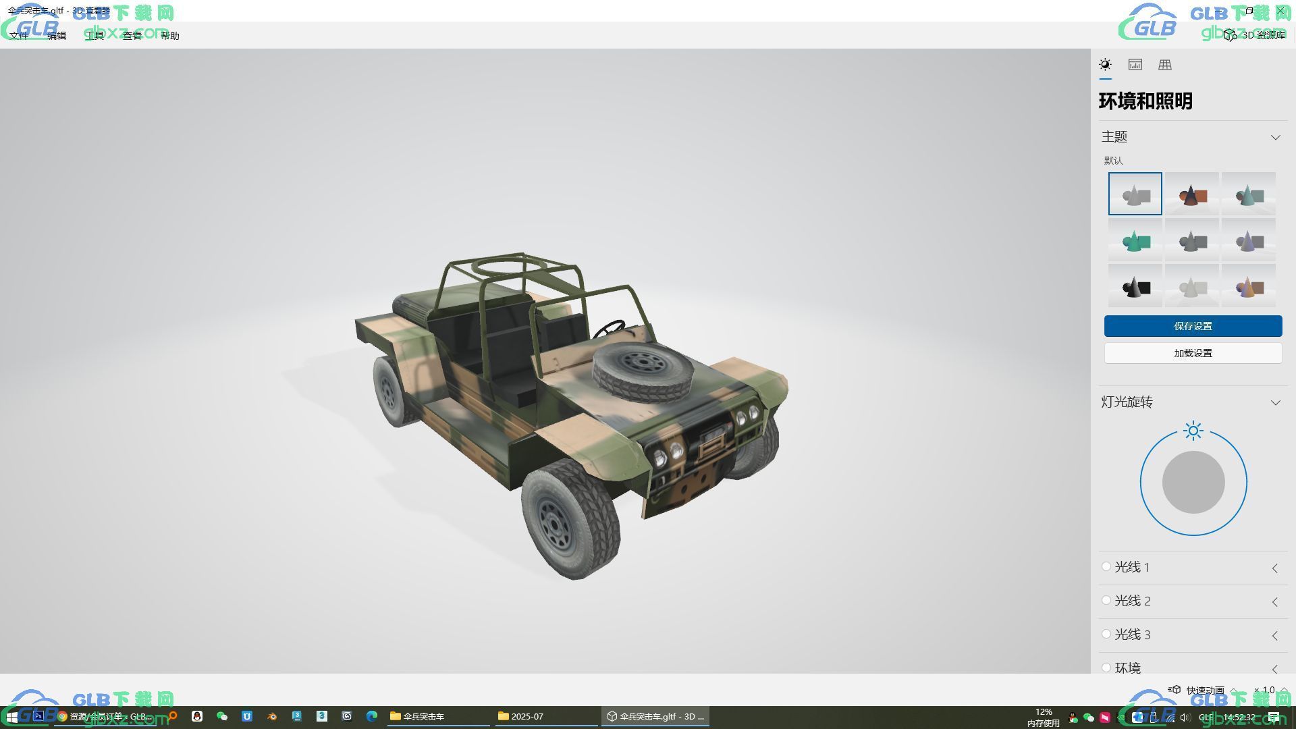Open WeChat from the taskbar
Viewport: 1296px width, 729px height.
[x=222, y=716]
